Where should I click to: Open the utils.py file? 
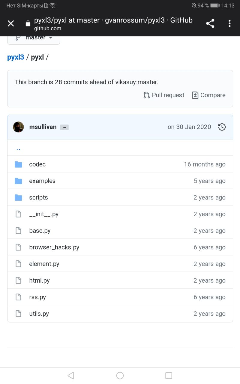click(x=39, y=314)
